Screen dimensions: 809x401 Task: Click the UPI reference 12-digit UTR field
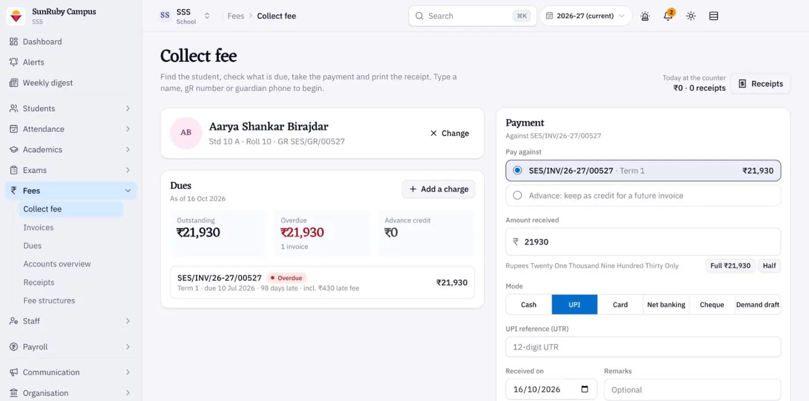pyautogui.click(x=643, y=347)
